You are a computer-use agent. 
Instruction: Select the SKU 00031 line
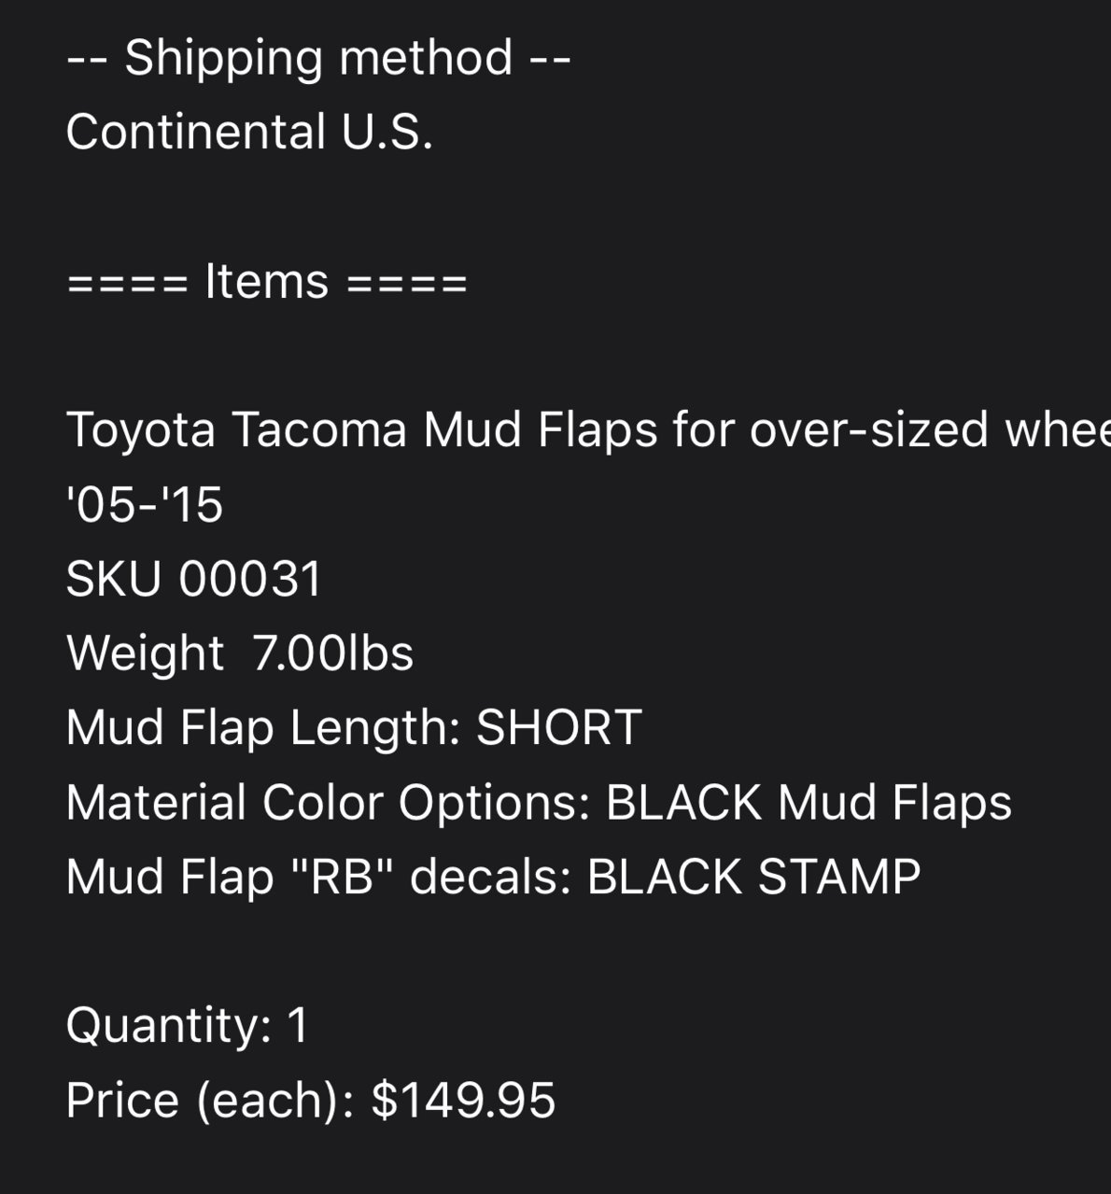coord(194,579)
